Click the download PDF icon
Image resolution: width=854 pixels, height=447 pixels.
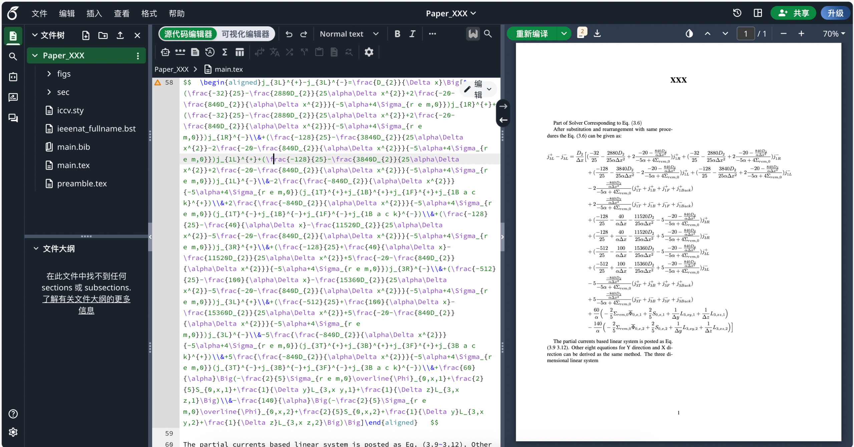click(x=597, y=34)
